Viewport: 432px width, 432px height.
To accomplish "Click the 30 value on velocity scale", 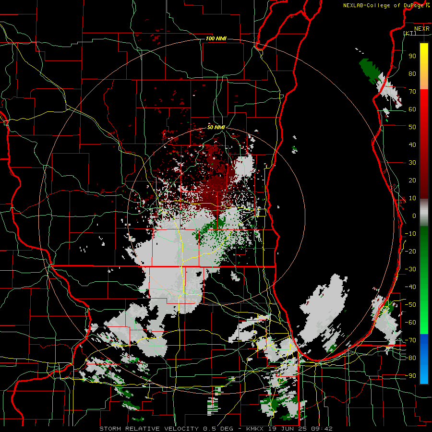I will (412, 163).
